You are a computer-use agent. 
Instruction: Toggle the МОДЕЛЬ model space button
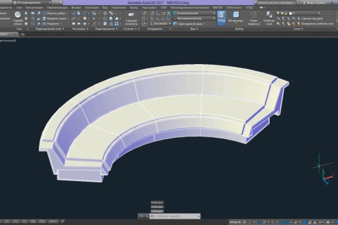[x=235, y=221]
